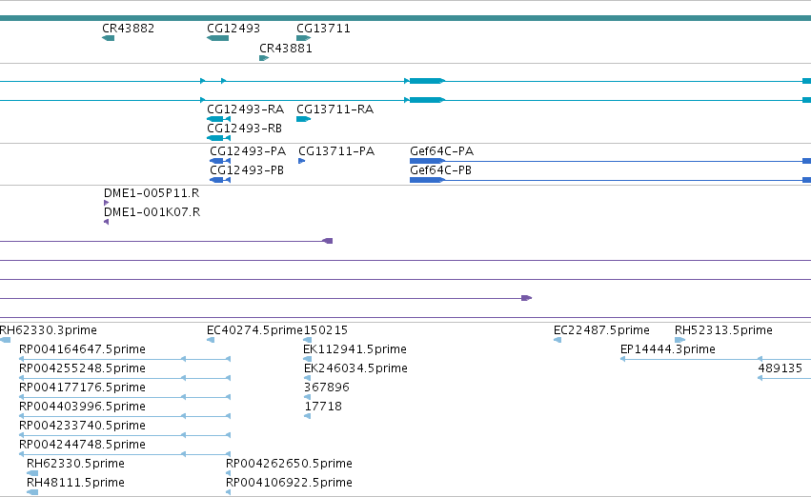Click the 150215 feature label

(326, 330)
